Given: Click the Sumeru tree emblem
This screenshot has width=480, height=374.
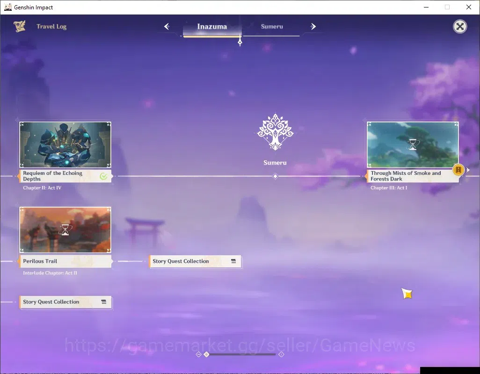Looking at the screenshot, I should click(275, 132).
